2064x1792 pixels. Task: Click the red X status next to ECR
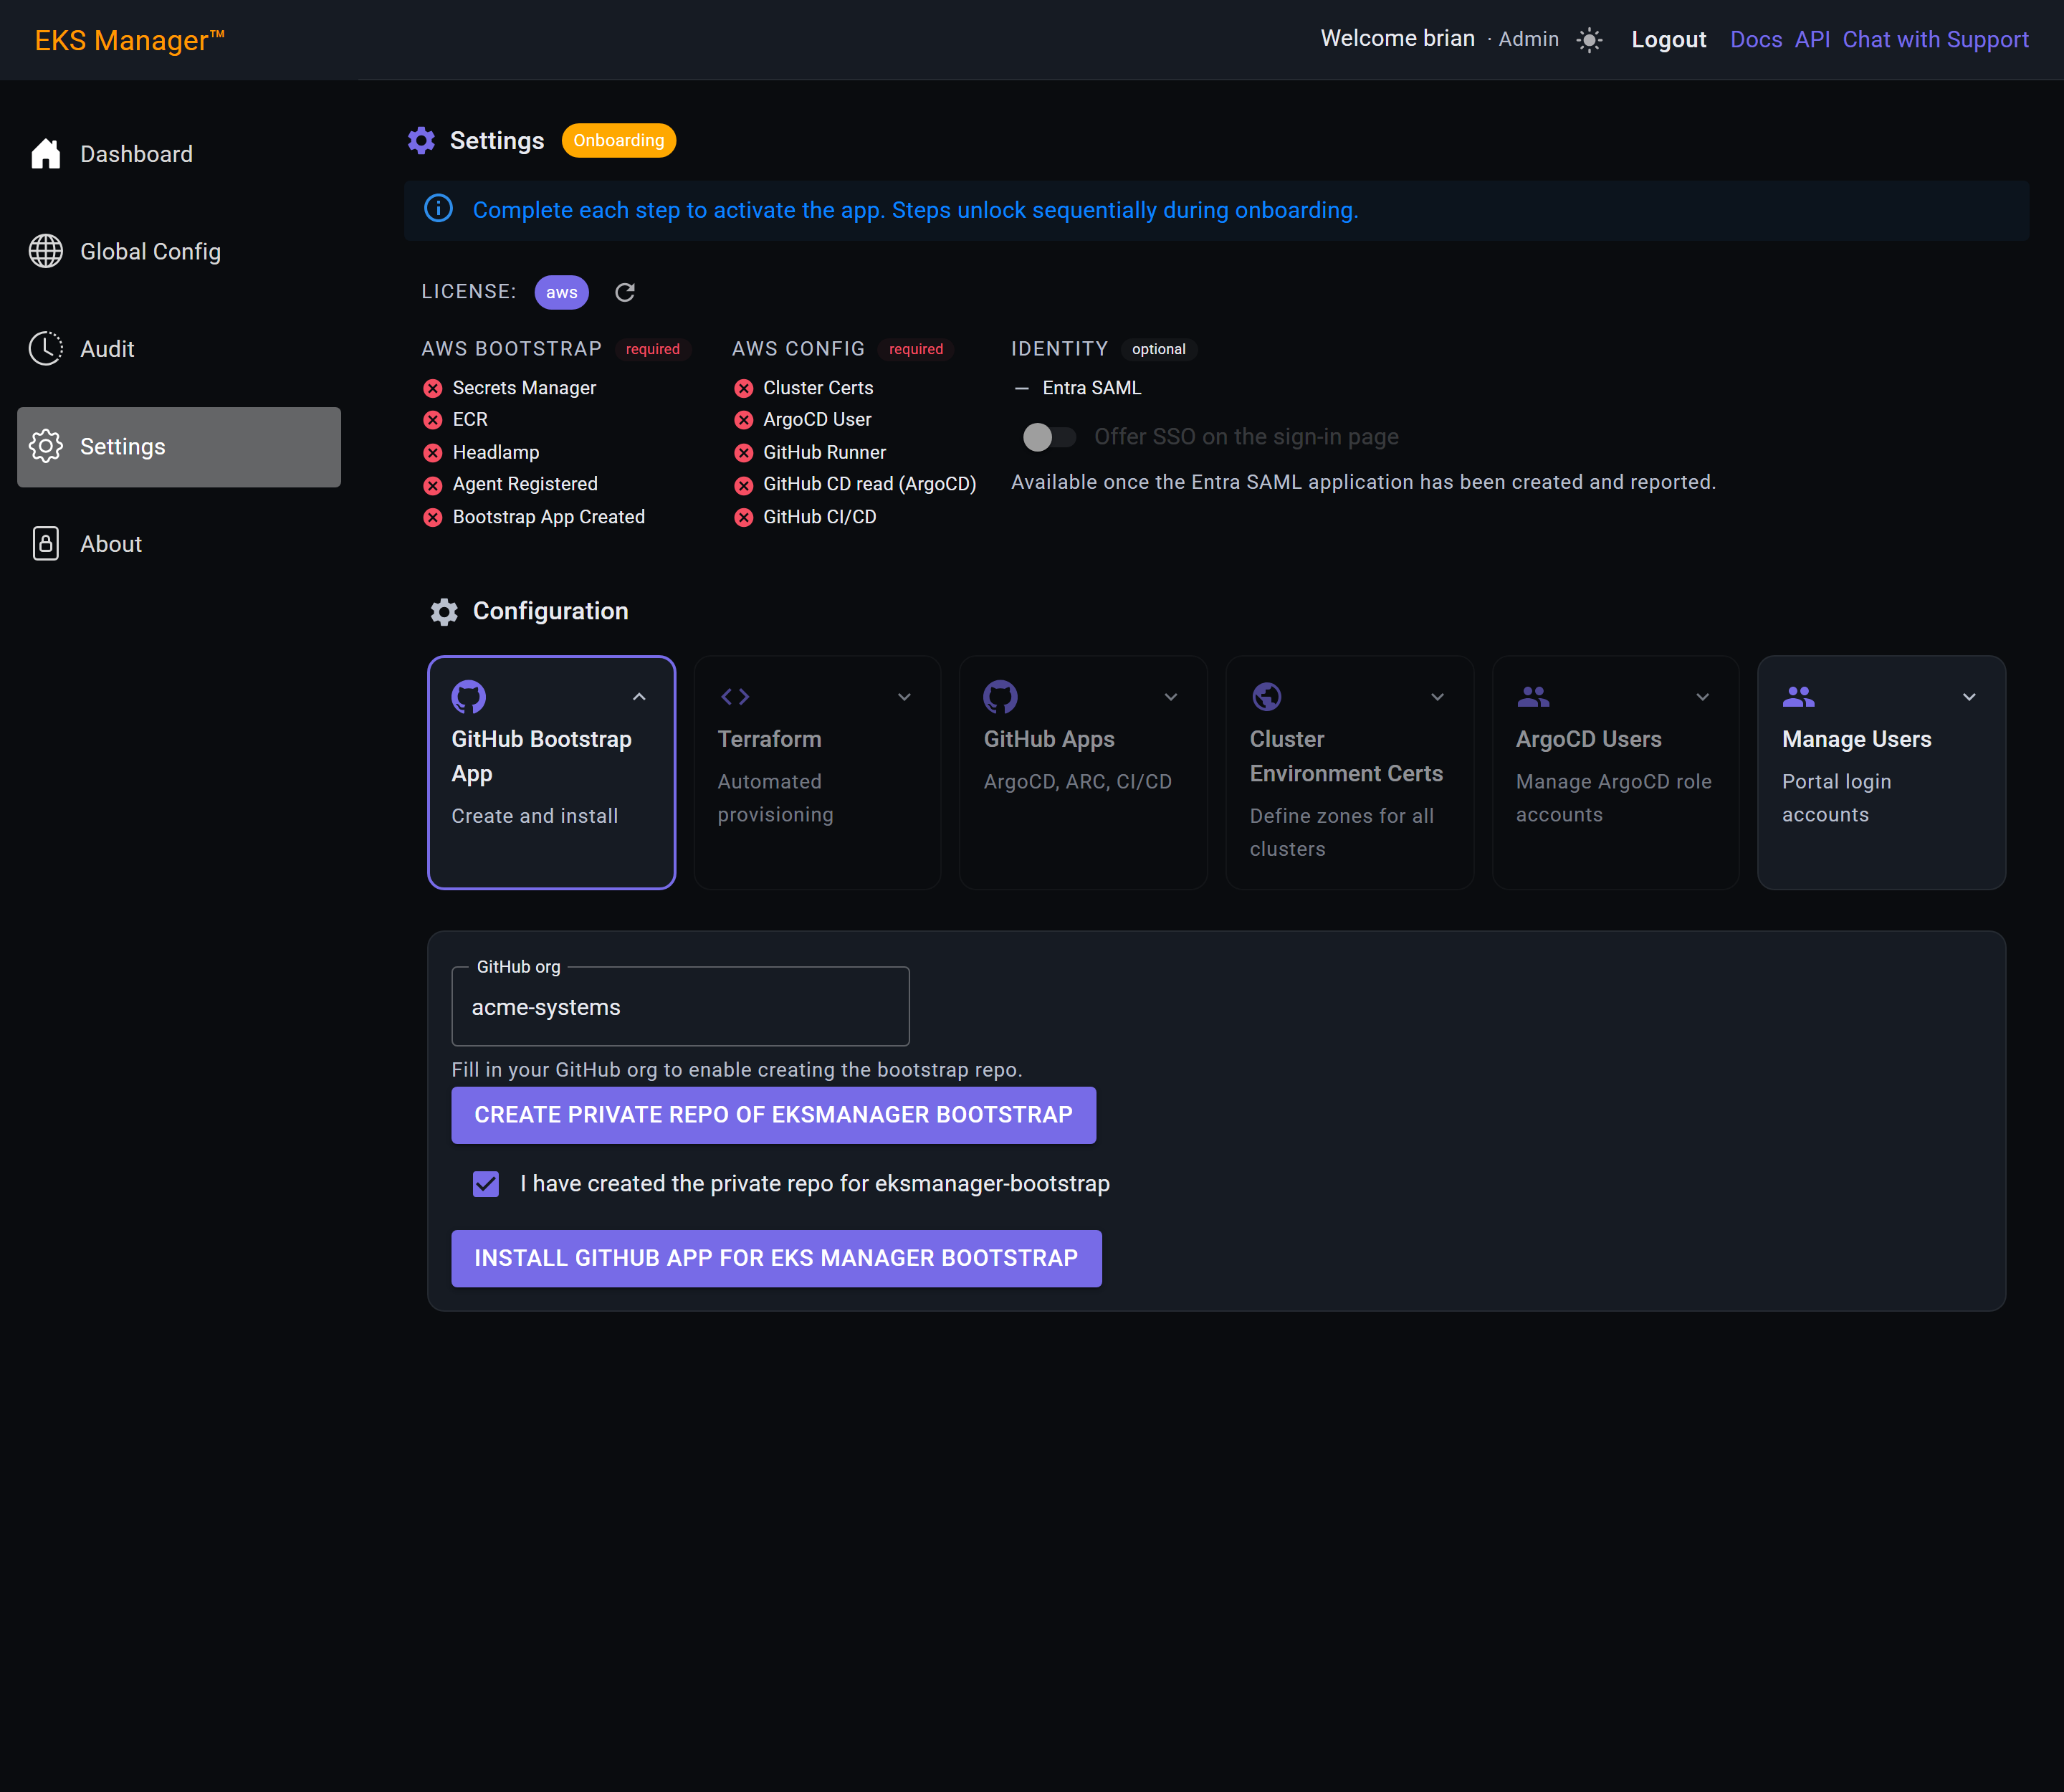[433, 420]
